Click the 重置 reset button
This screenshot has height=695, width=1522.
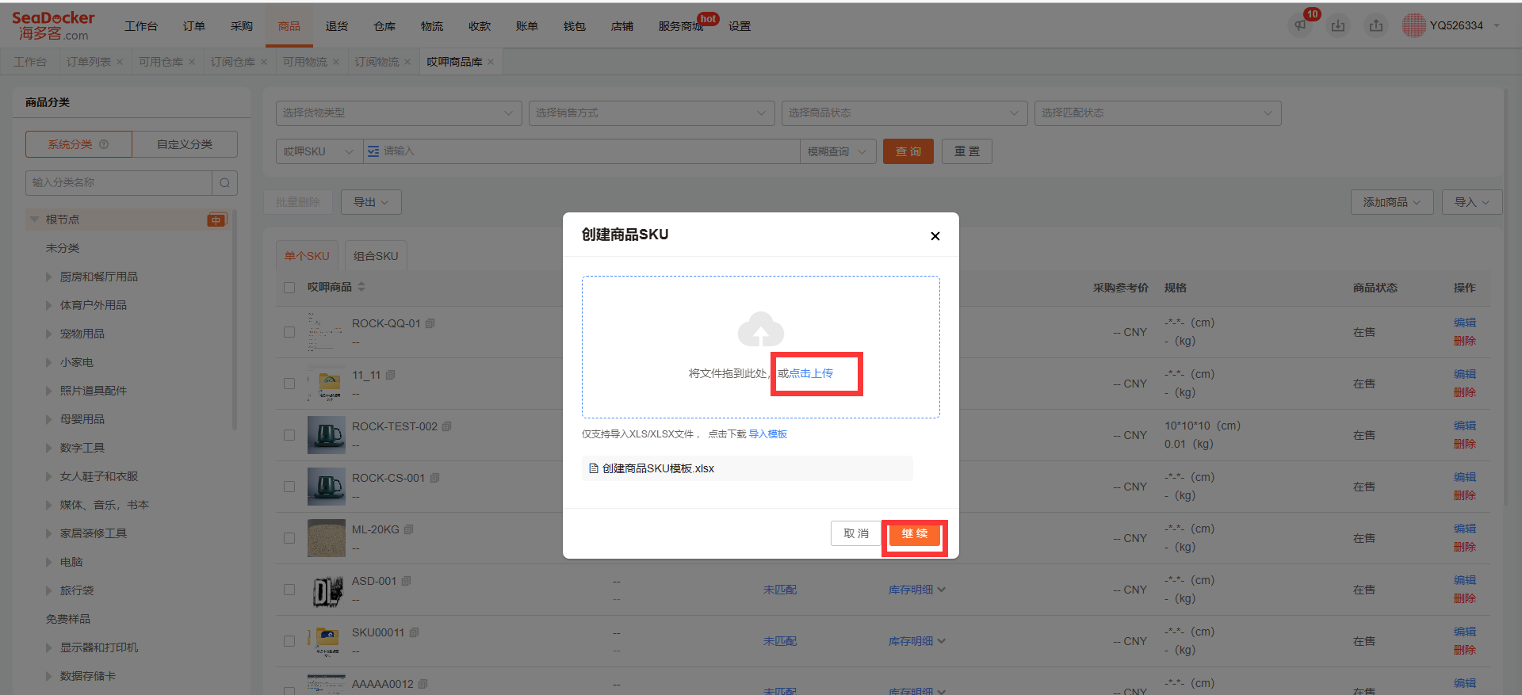(x=967, y=151)
